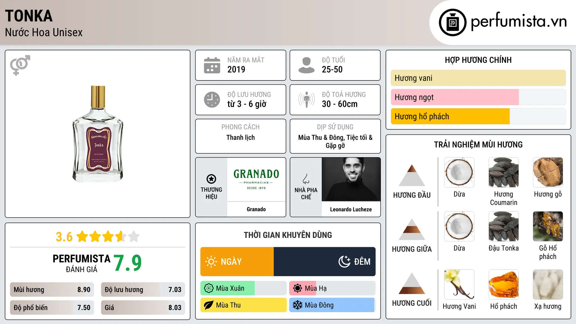Click the Độ phổ biến 7.50 score

click(52, 308)
